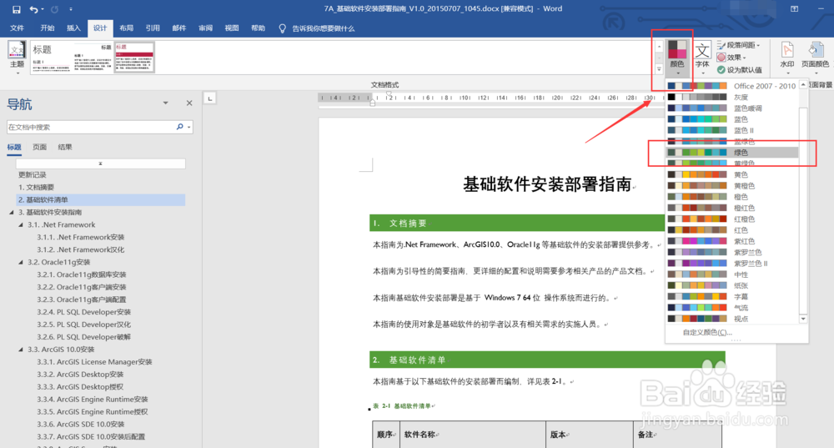Choose the 橙红色 color scheme

732,208
